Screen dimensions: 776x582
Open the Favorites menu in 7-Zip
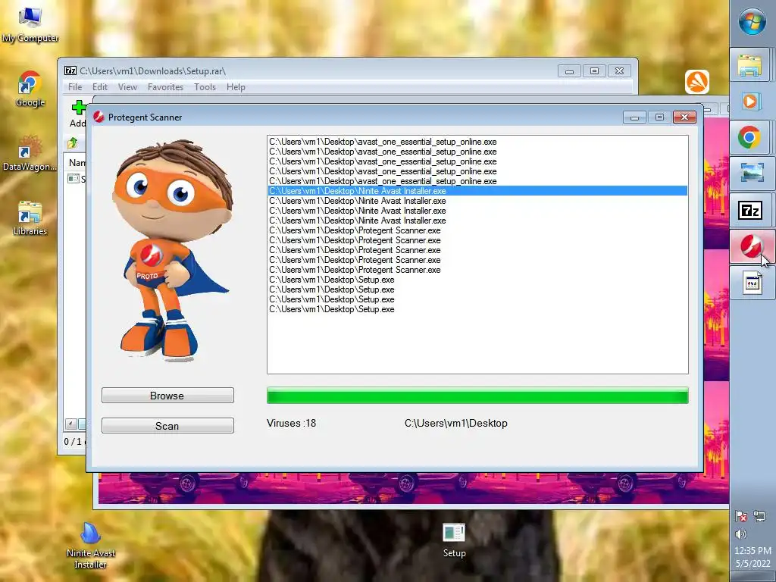tap(165, 87)
